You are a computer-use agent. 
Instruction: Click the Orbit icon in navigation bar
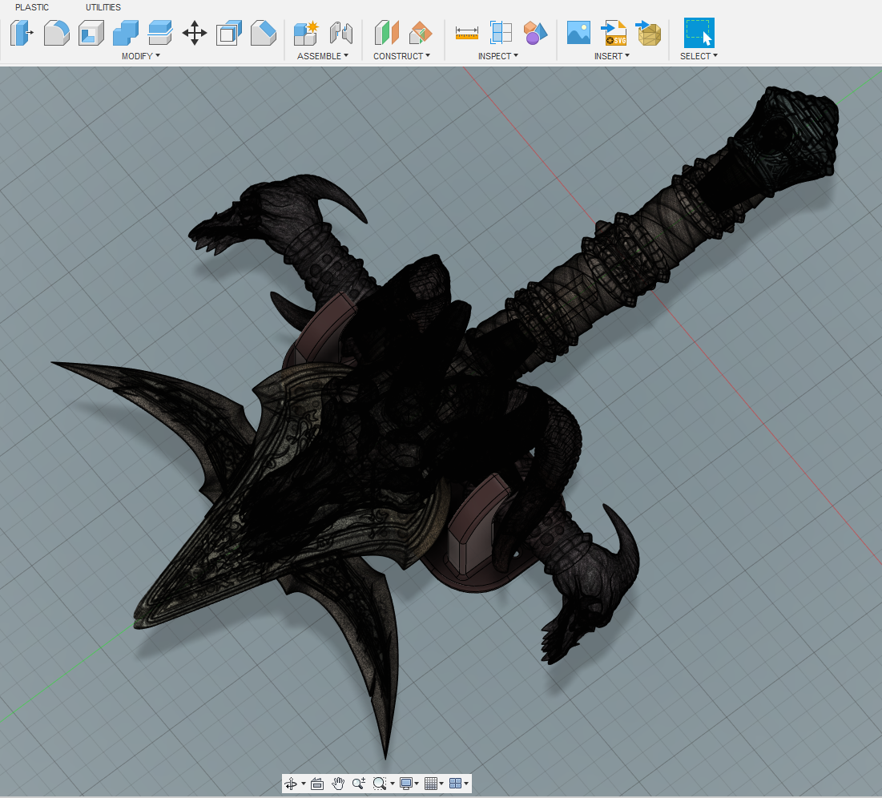pos(291,784)
